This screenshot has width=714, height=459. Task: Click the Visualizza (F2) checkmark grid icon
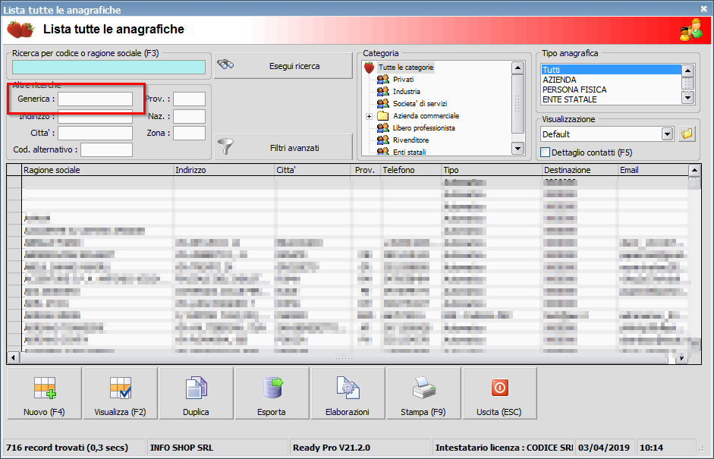coord(120,388)
